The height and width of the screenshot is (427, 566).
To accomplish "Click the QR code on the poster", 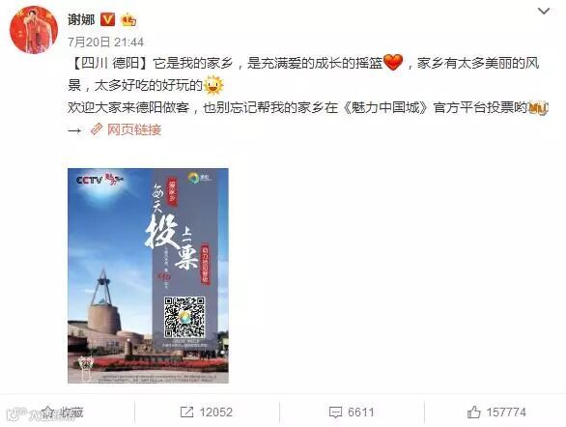I will click(x=184, y=317).
